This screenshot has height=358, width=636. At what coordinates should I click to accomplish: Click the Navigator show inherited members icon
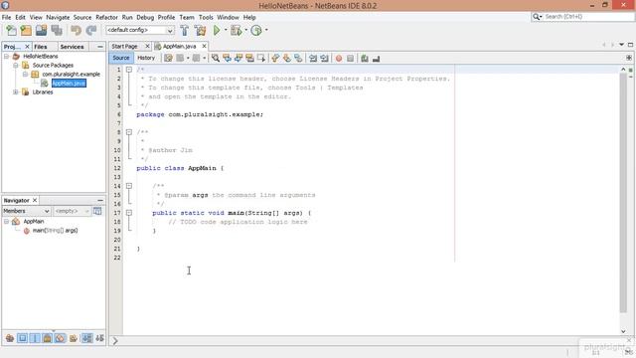(10, 338)
